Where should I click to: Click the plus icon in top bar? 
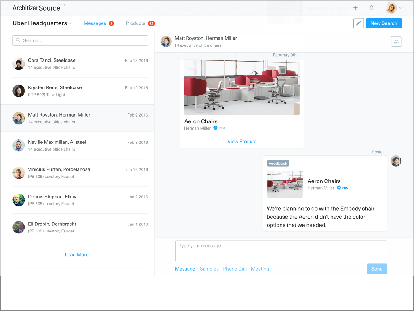click(356, 8)
